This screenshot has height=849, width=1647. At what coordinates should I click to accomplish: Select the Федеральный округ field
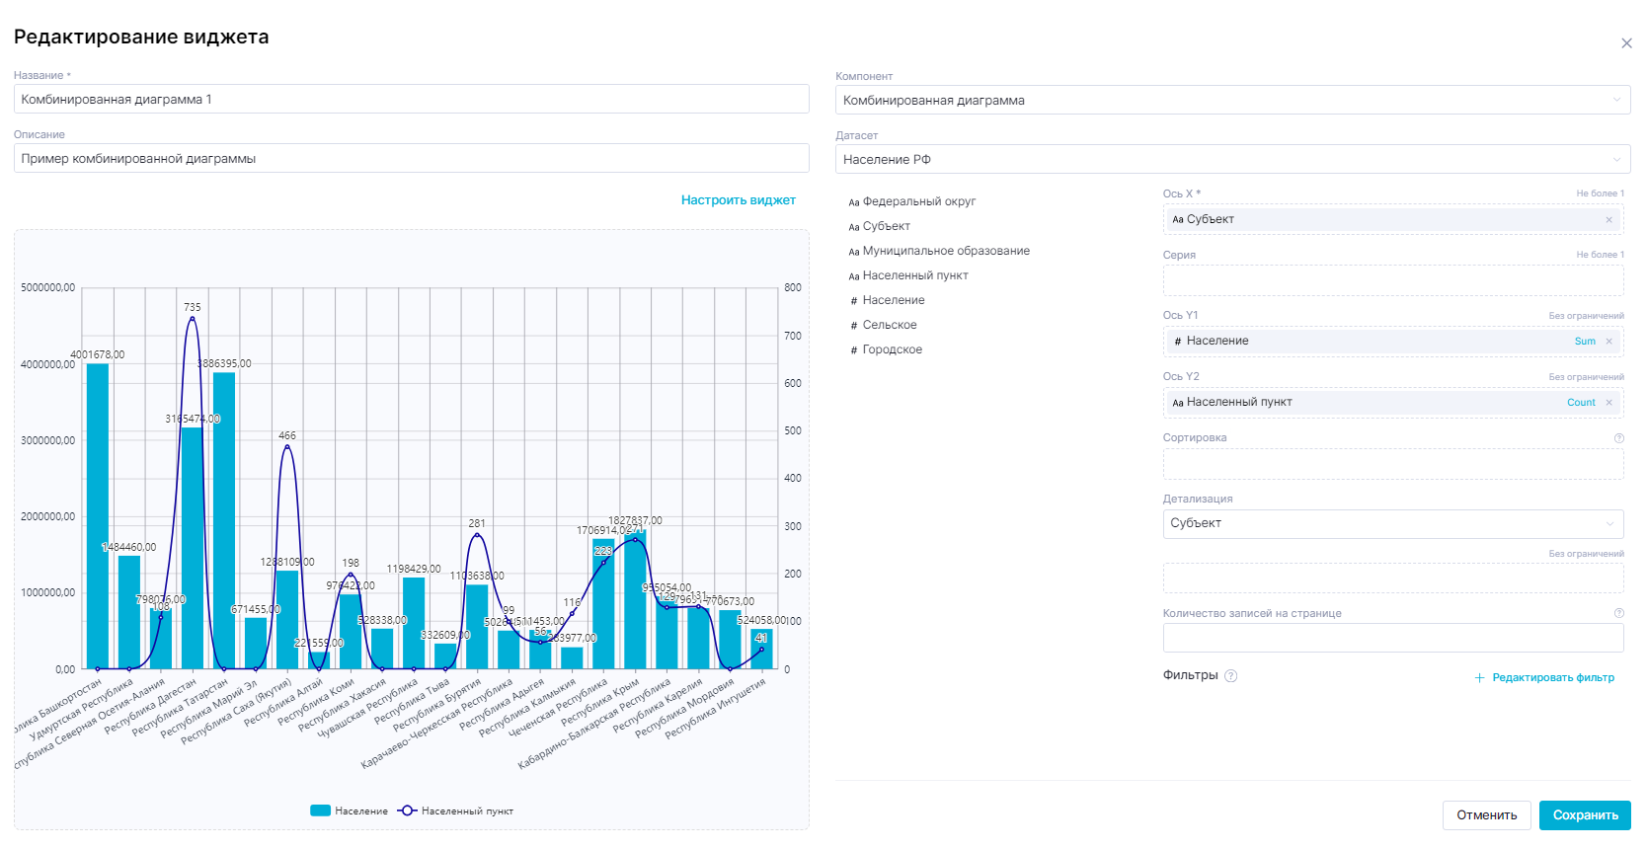918,201
